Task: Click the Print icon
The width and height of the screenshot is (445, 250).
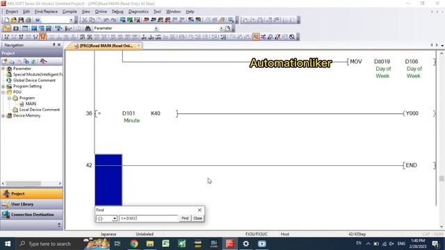Action: pos(28,20)
